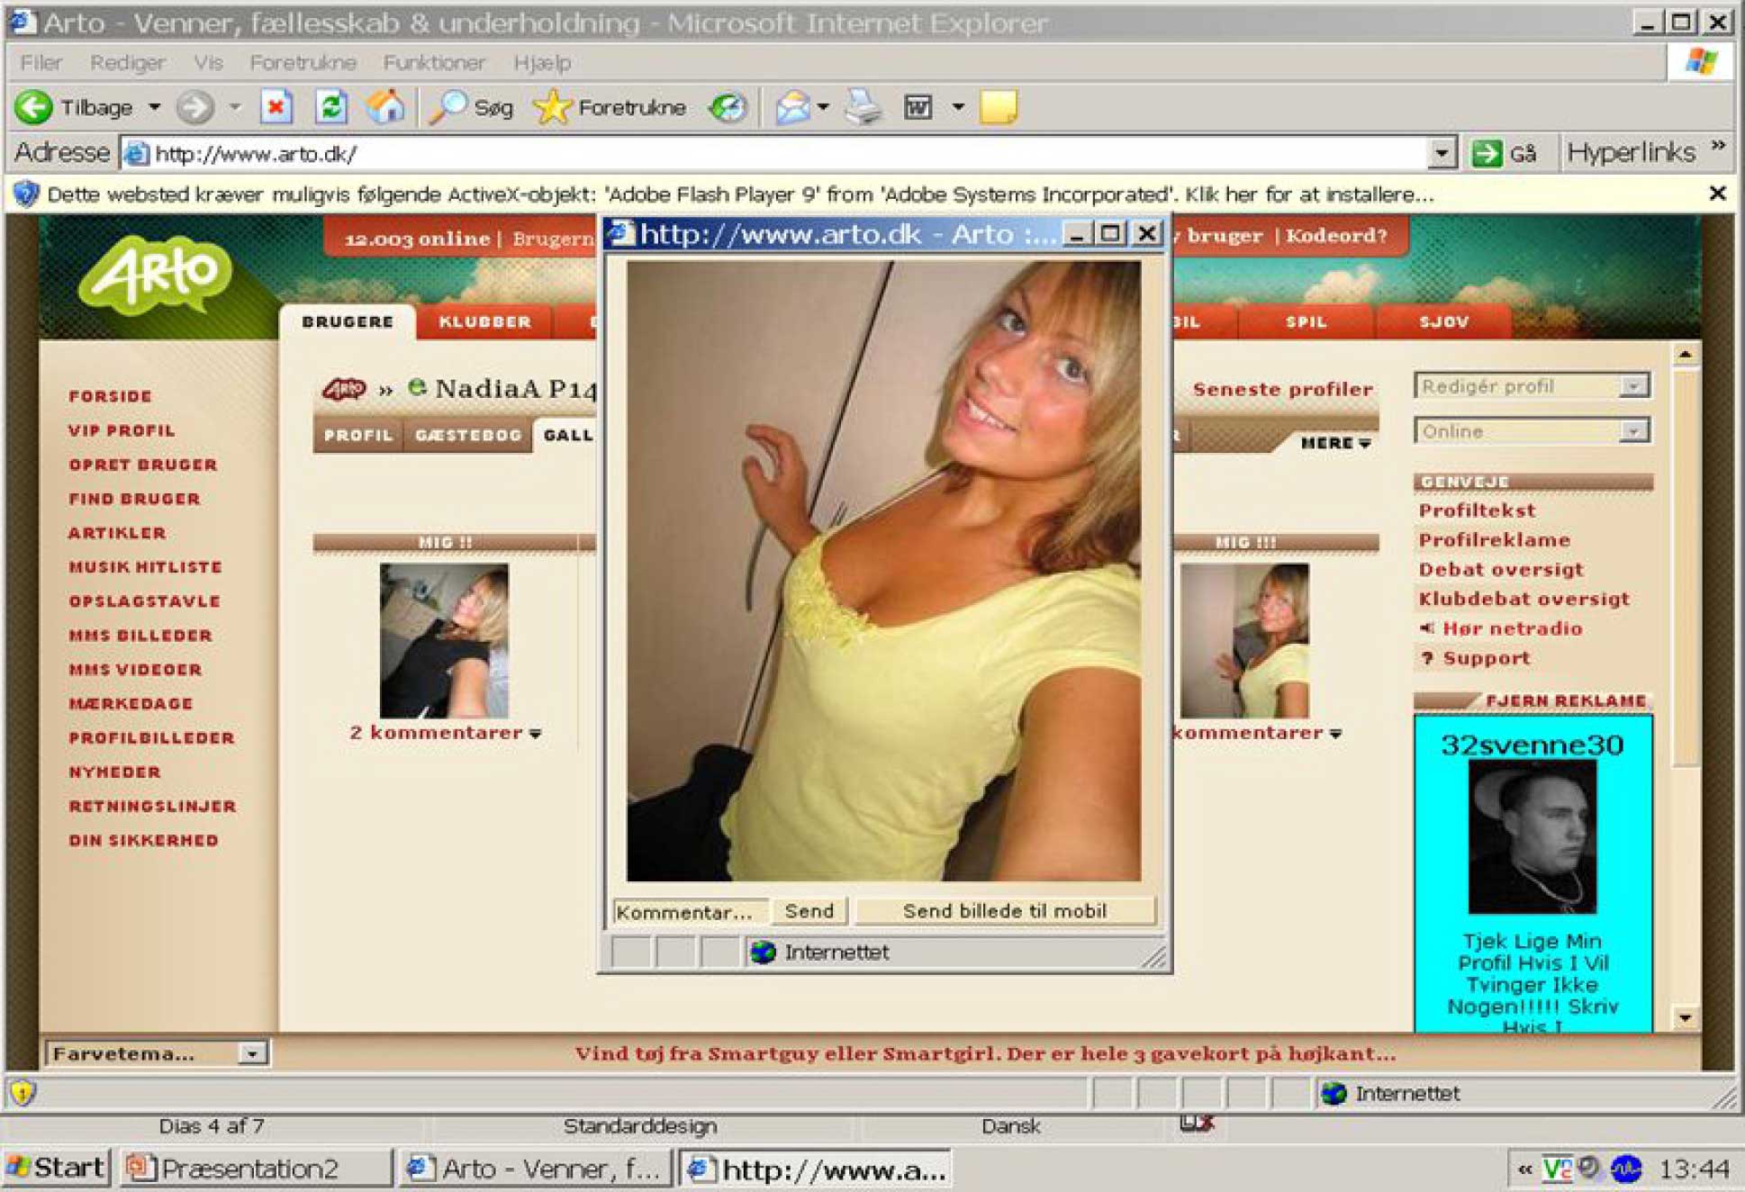Click the grey Forward arrow button
Screen dimensions: 1745x1192
tap(194, 107)
